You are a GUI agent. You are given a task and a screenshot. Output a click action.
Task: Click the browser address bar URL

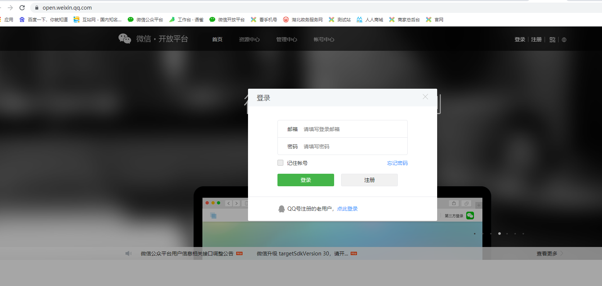pyautogui.click(x=67, y=8)
